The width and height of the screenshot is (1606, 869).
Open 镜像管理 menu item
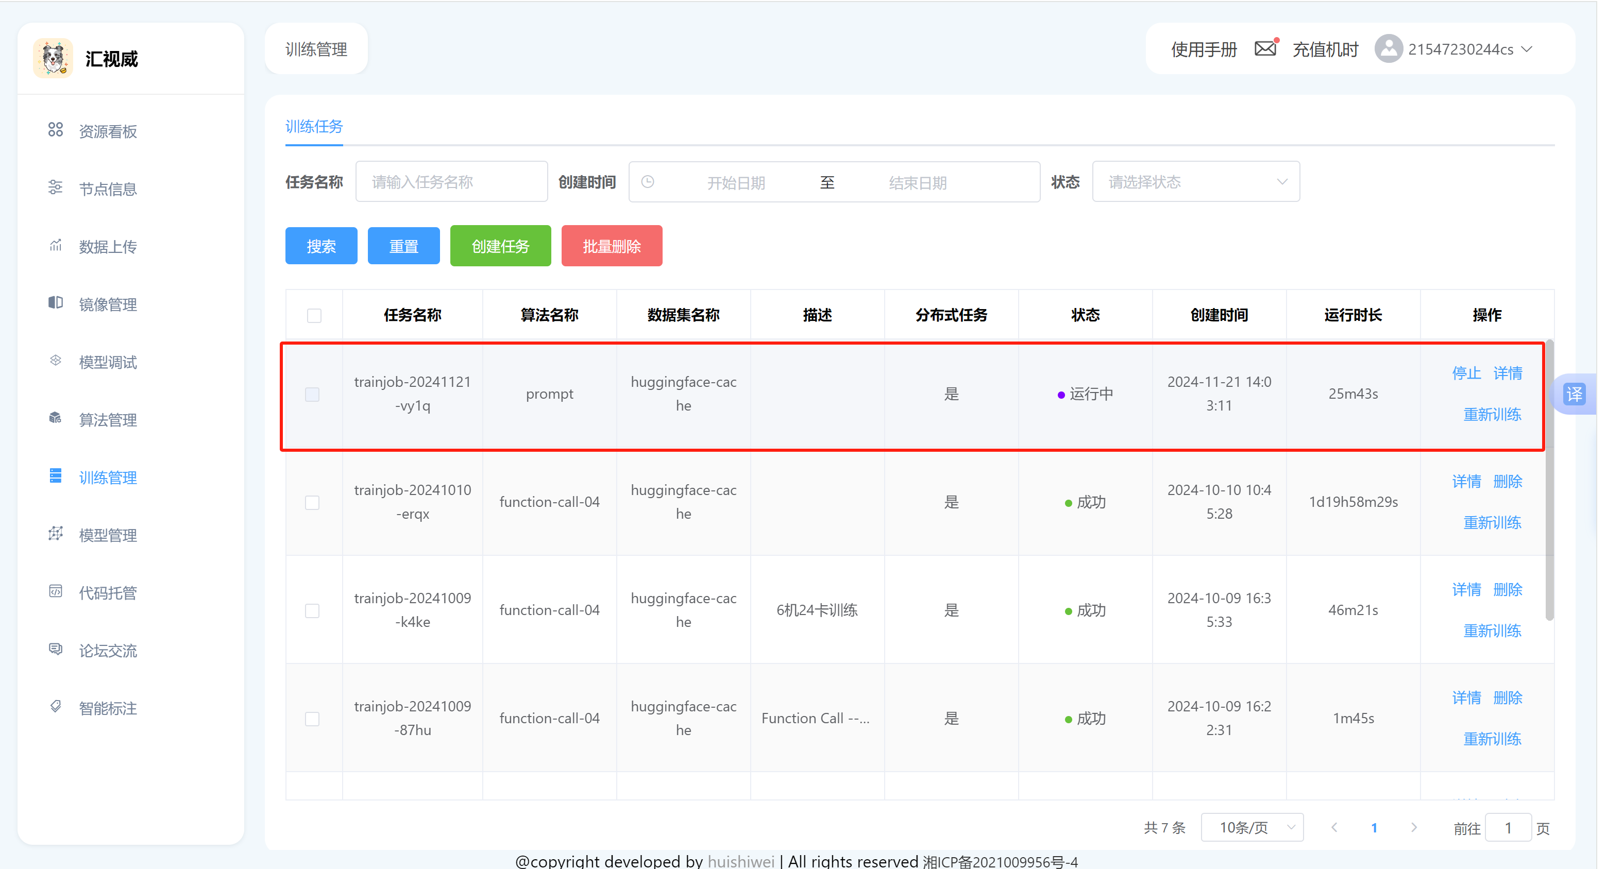[108, 304]
